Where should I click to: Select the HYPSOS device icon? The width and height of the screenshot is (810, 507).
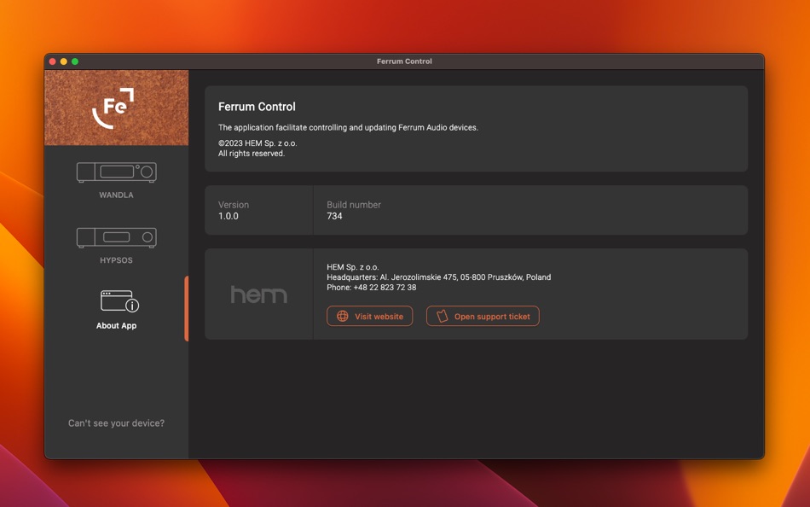click(116, 237)
